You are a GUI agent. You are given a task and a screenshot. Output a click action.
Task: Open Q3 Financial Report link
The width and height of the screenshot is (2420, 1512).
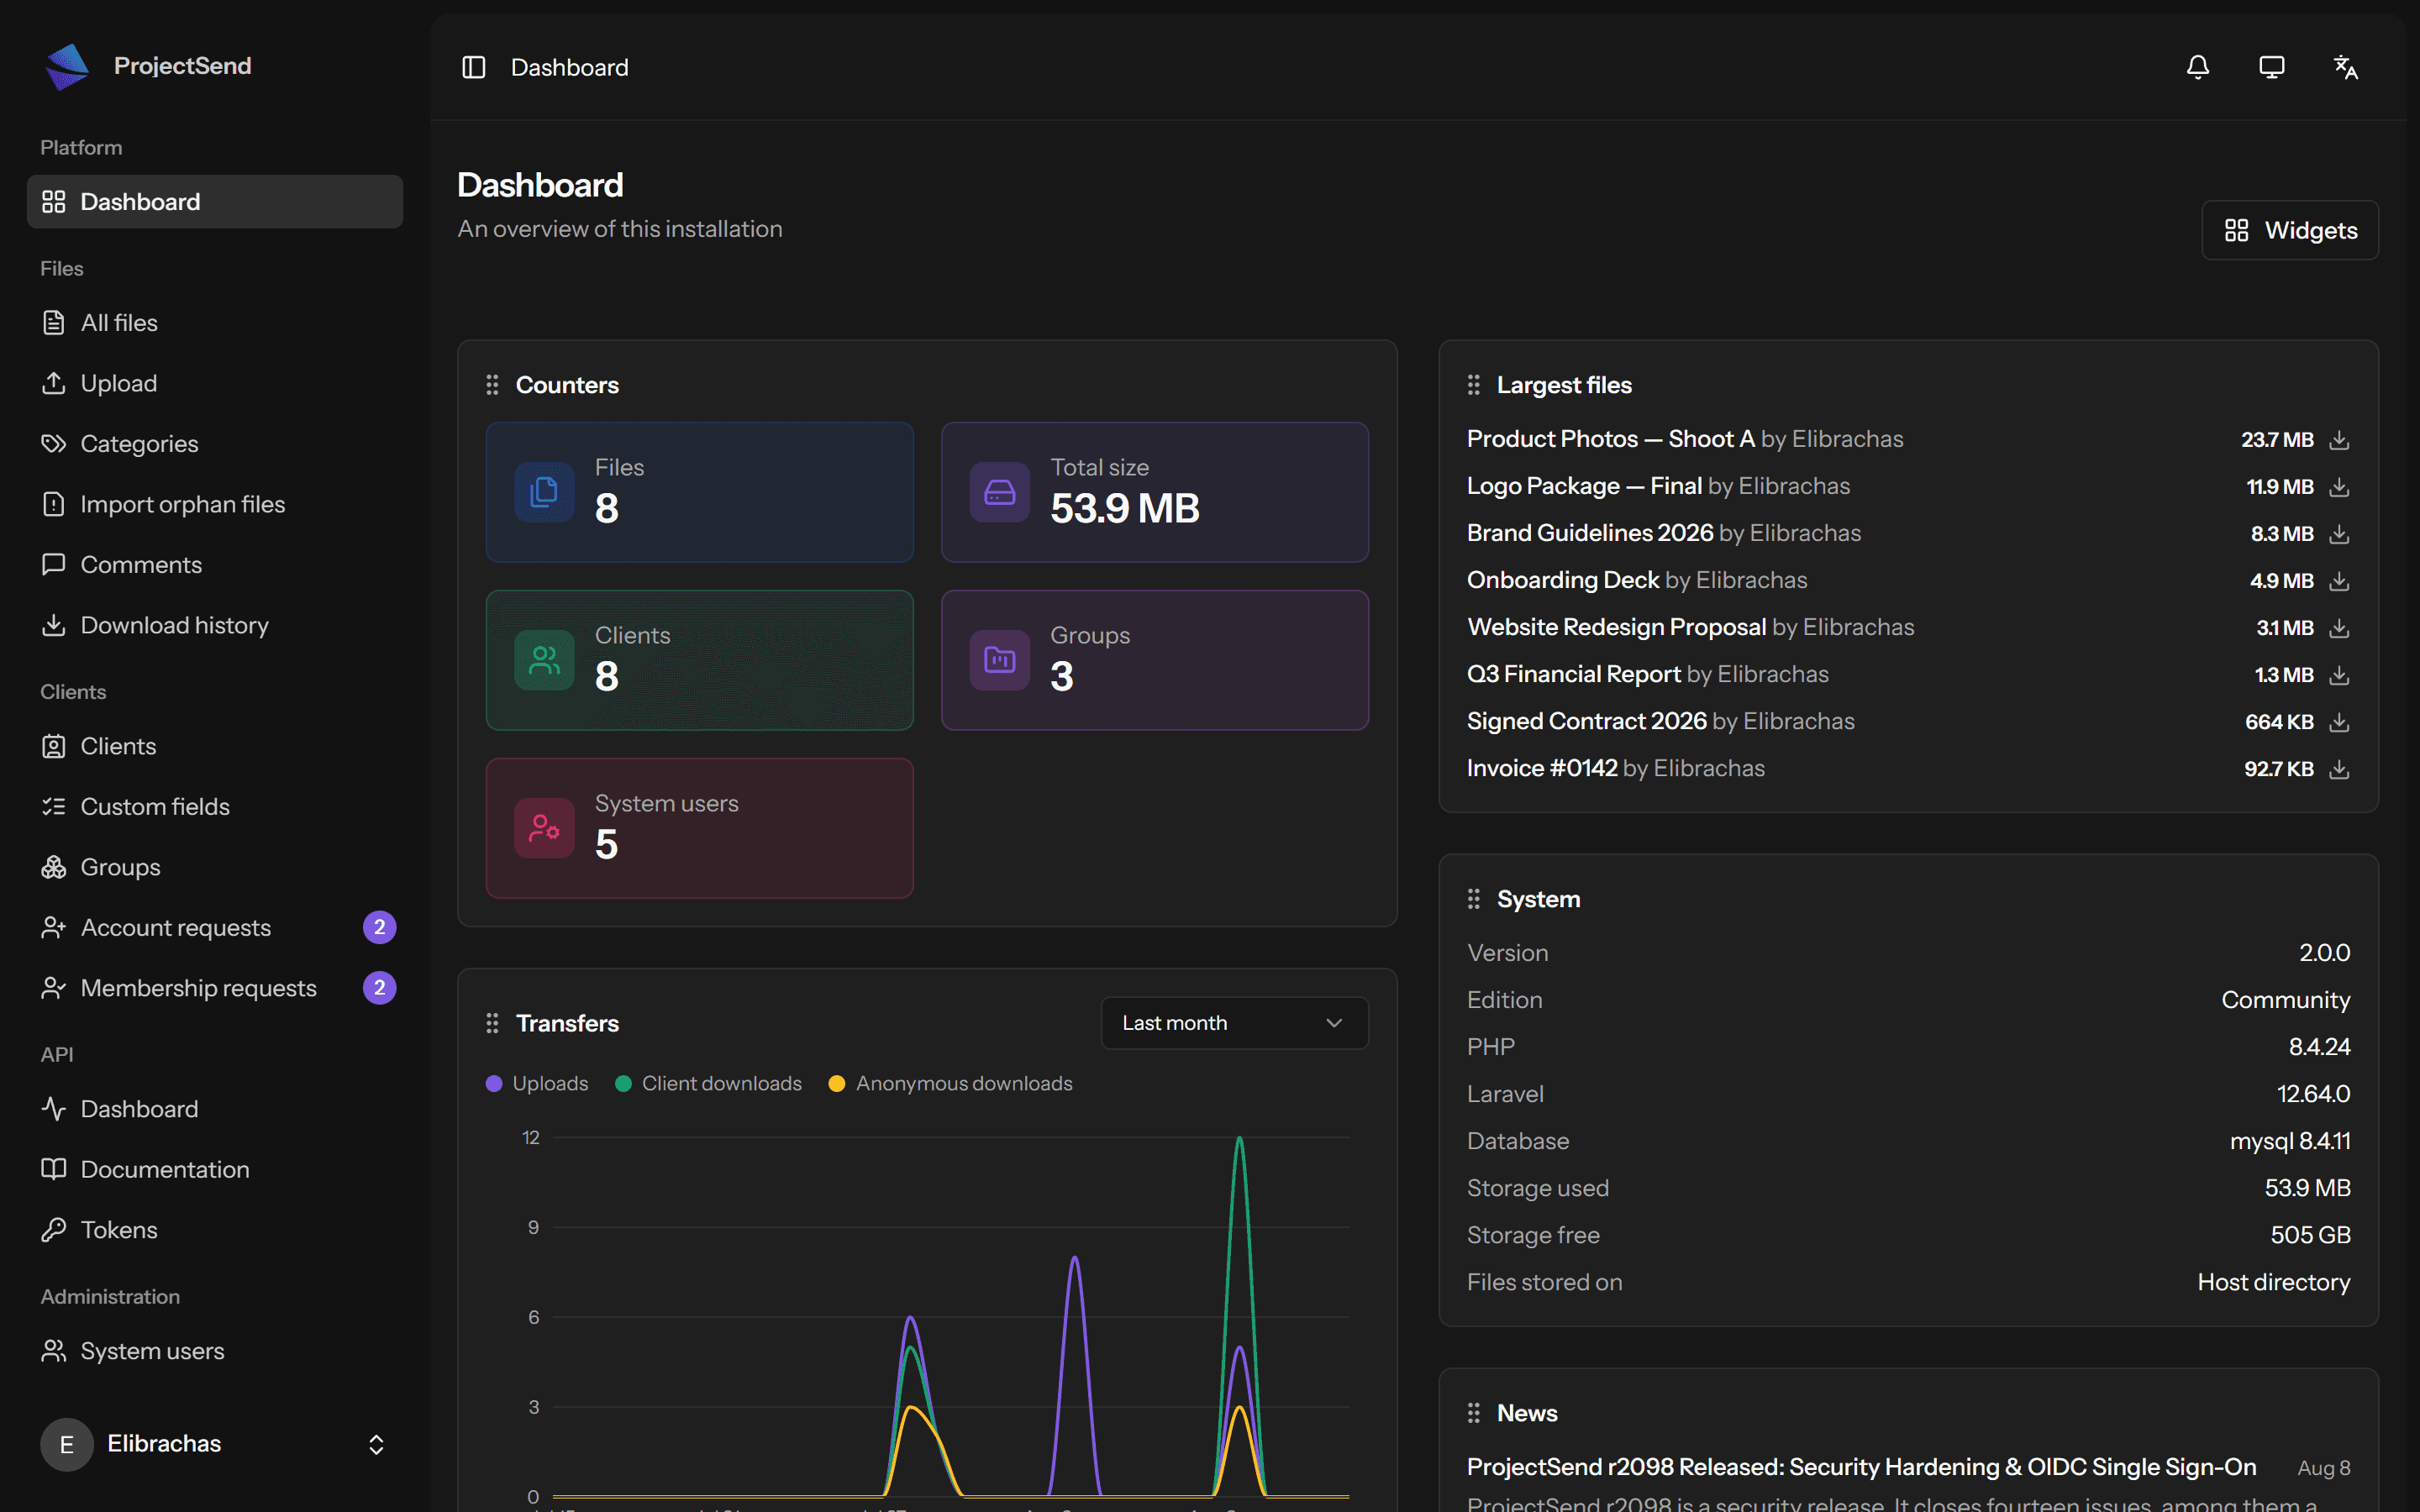click(1573, 674)
